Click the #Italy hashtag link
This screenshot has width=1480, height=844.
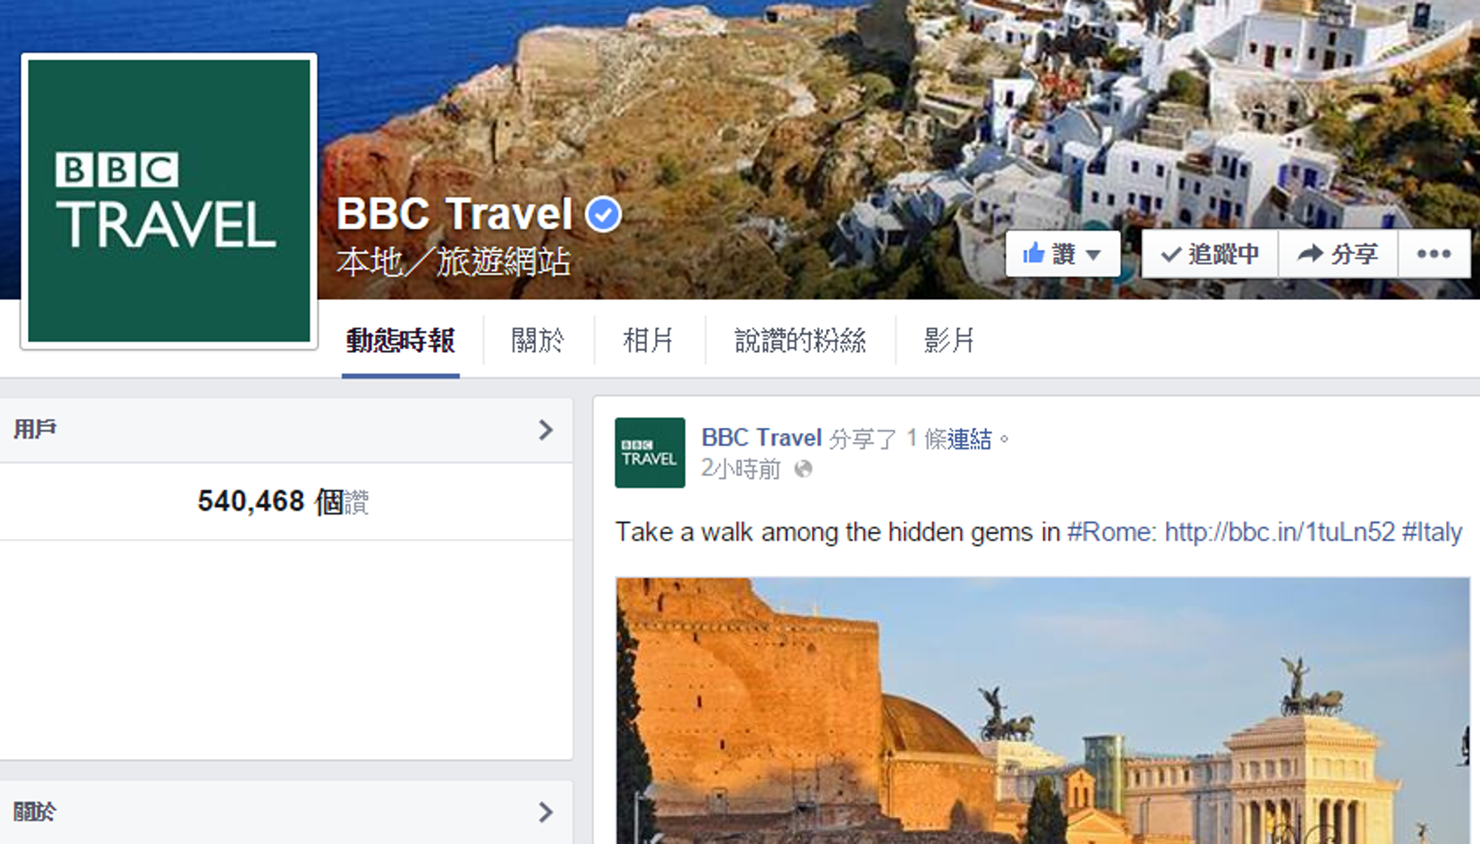click(1432, 533)
